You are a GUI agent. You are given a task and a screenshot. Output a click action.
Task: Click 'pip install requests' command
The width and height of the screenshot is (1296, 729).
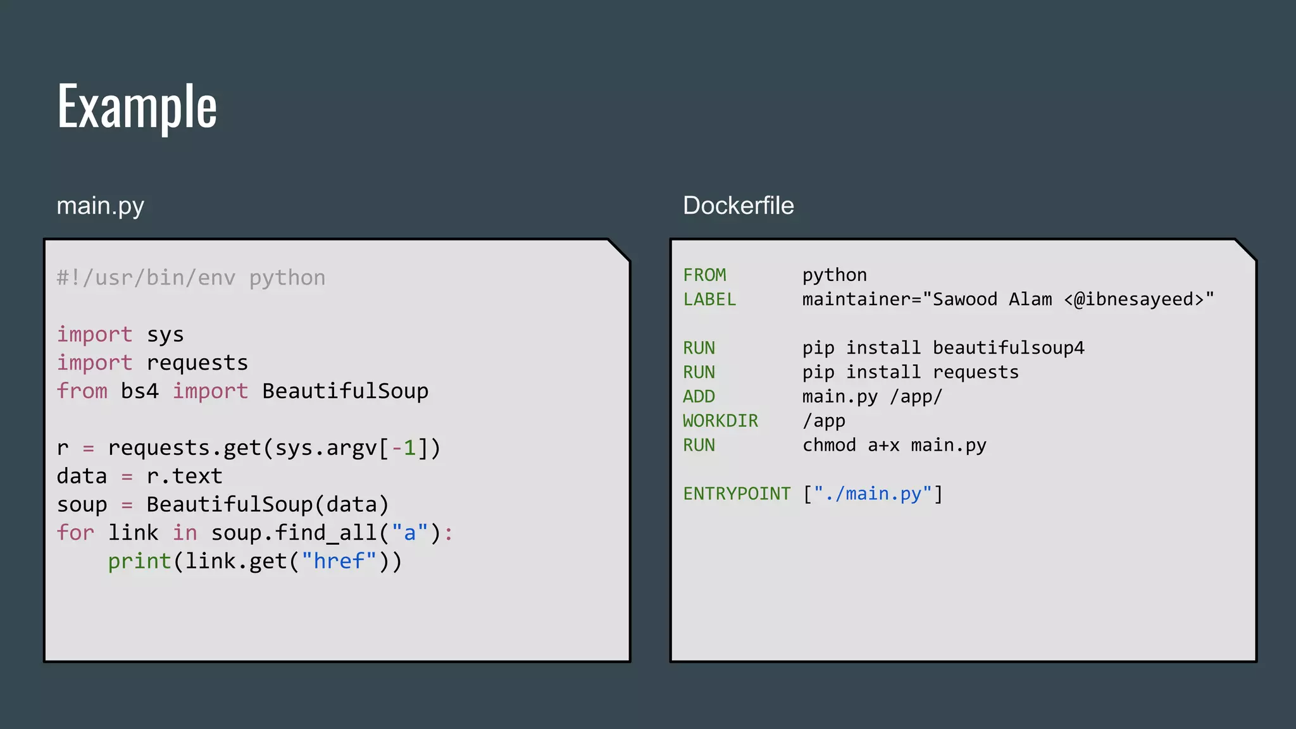[x=911, y=372]
